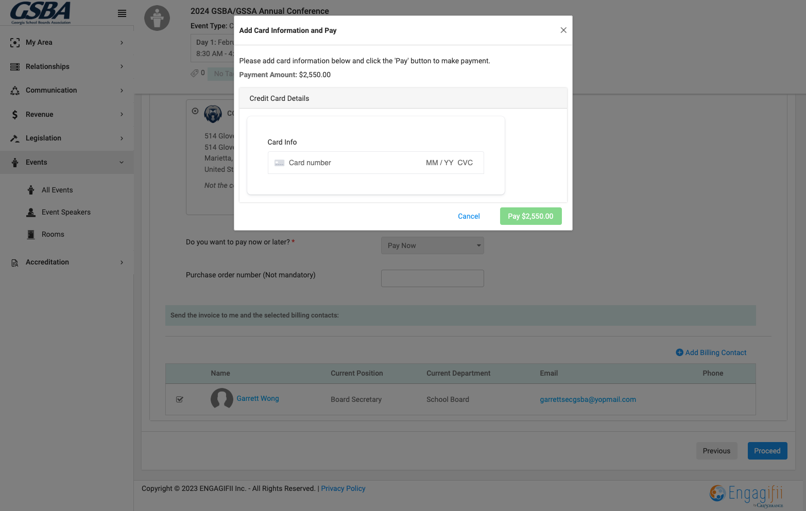
Task: Click the My Area sidebar icon
Action: pos(15,43)
